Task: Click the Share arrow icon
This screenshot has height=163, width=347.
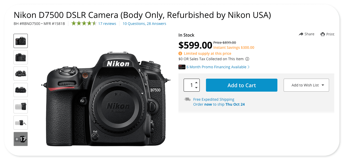Action: [301, 34]
